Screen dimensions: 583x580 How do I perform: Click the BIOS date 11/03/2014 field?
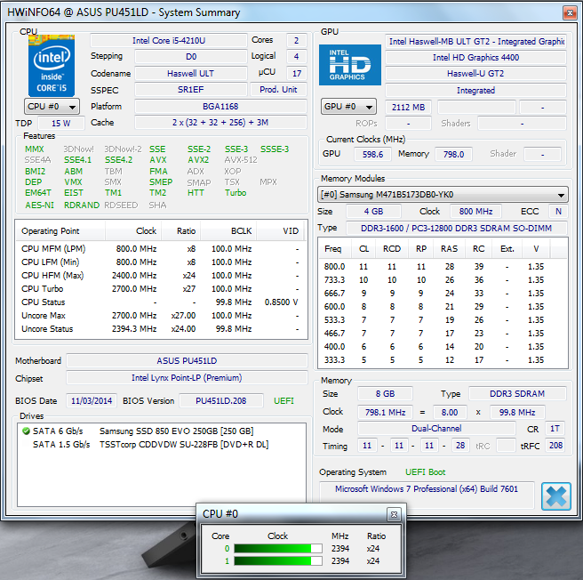pos(92,401)
